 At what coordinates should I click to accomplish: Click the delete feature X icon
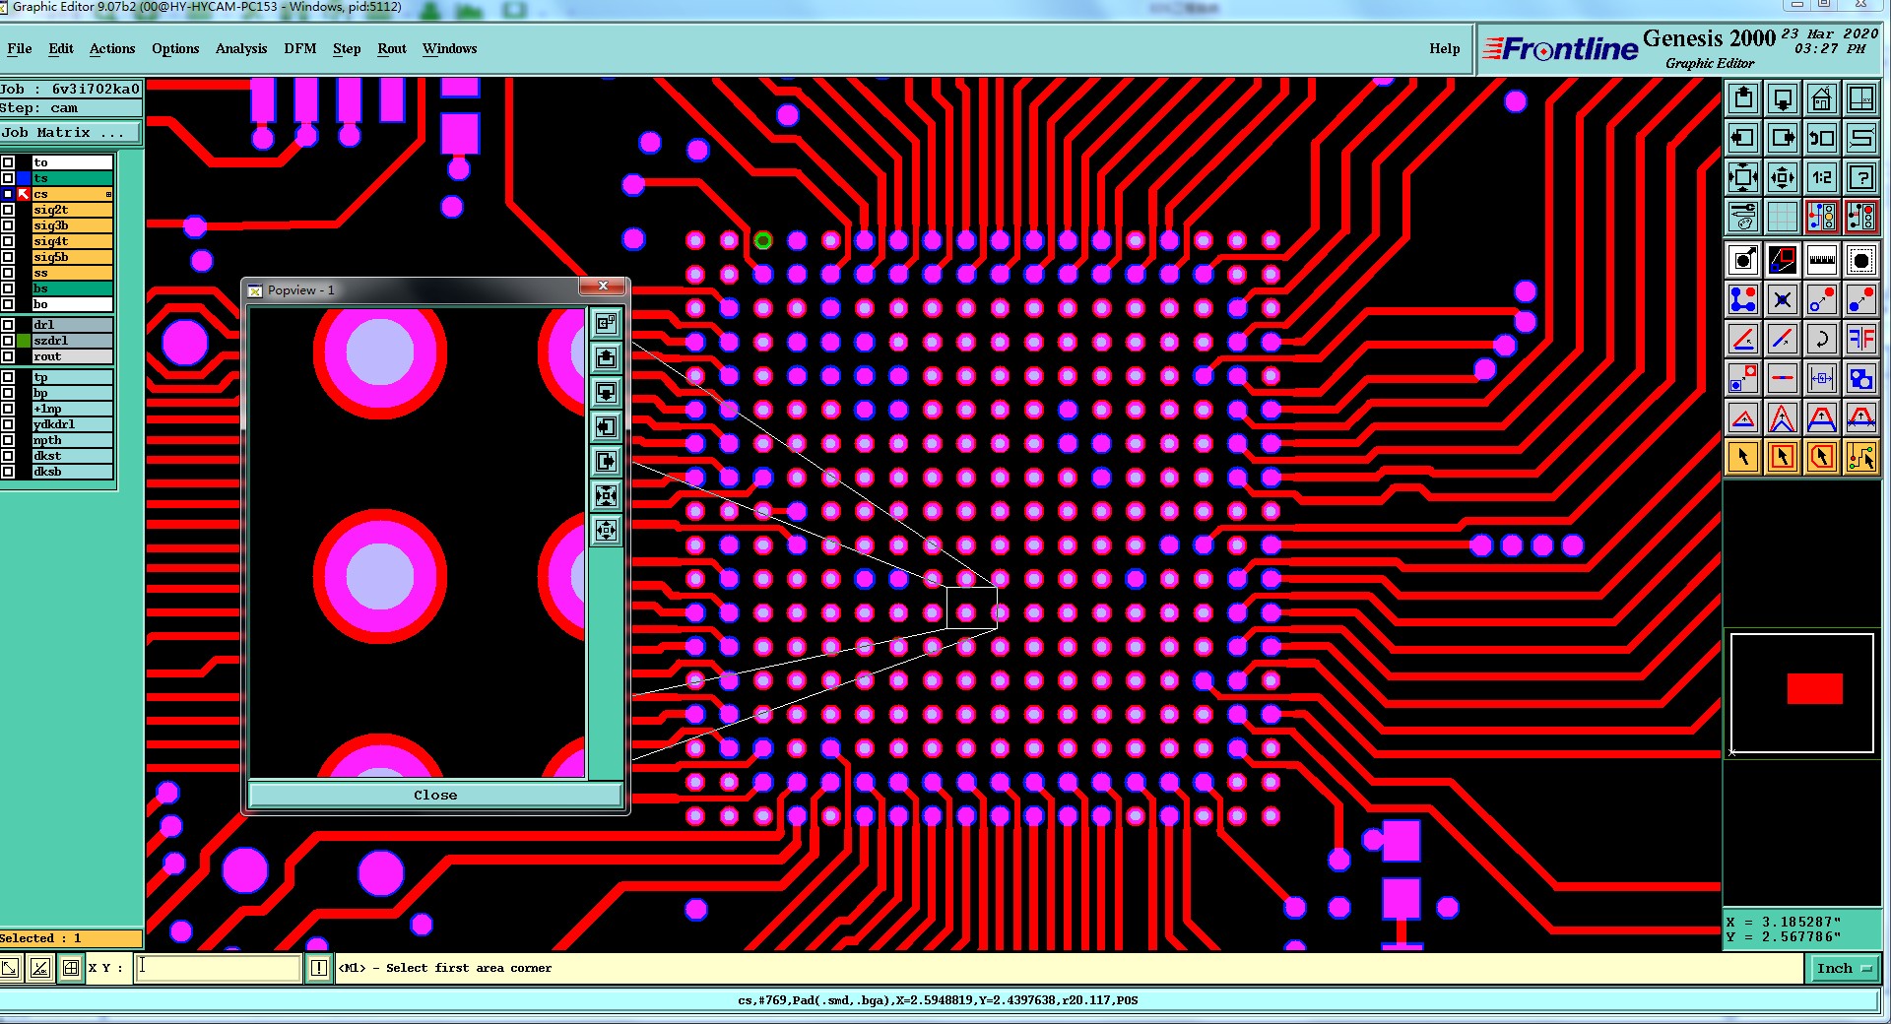pos(1783,300)
